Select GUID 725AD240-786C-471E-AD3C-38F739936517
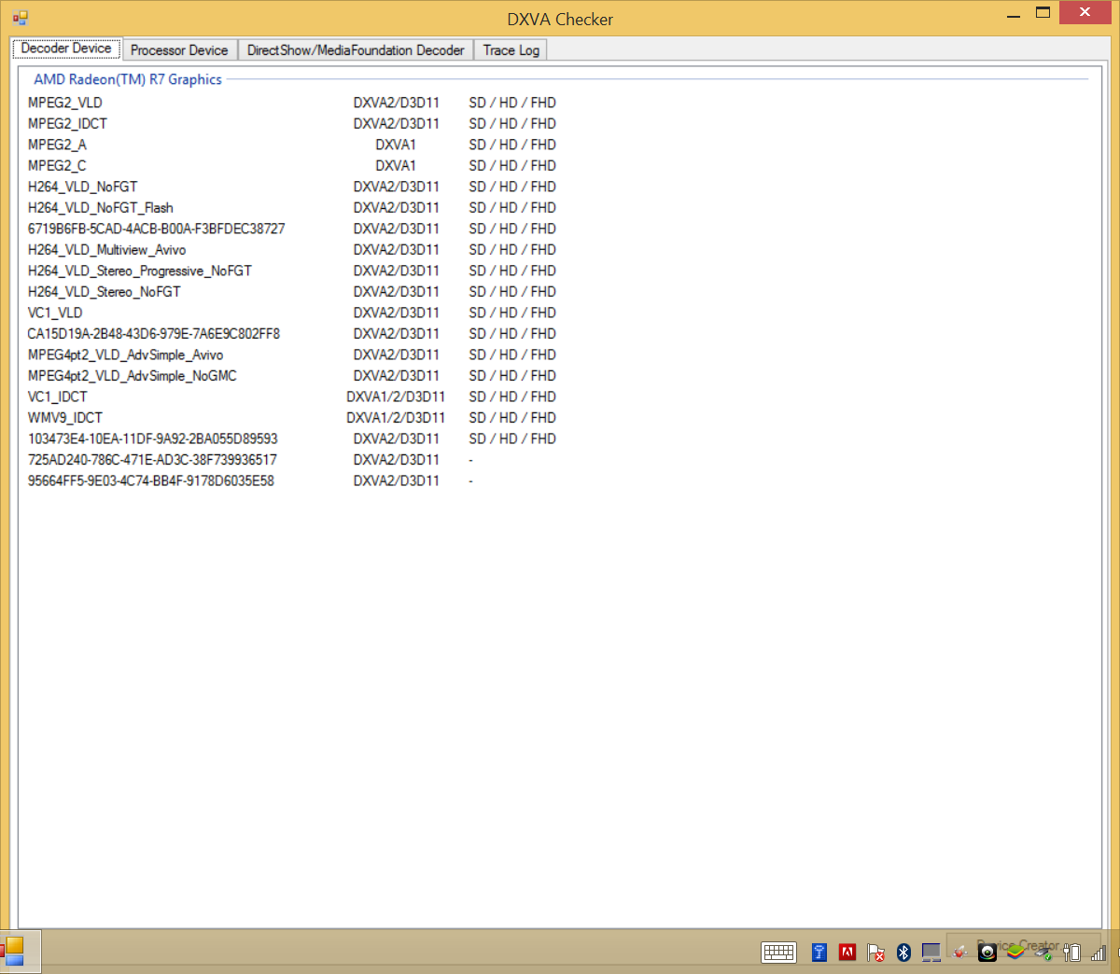Viewport: 1120px width, 974px height. click(152, 459)
